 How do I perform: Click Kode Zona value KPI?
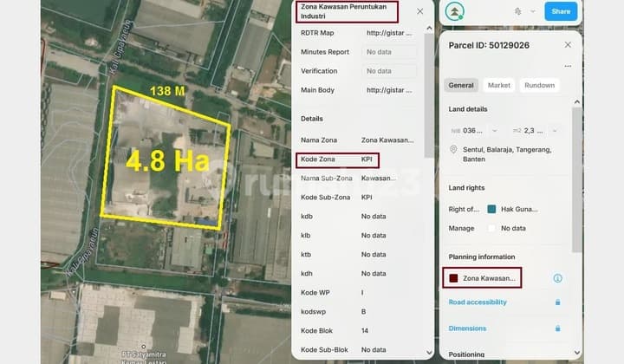coord(367,159)
